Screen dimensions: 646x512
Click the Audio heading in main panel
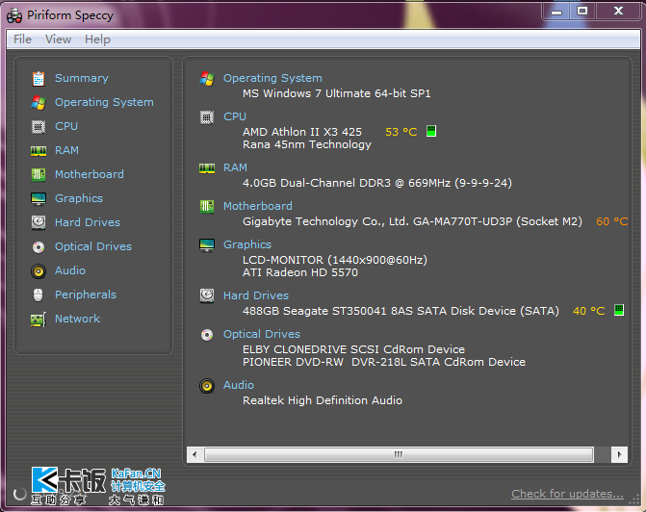click(x=239, y=385)
